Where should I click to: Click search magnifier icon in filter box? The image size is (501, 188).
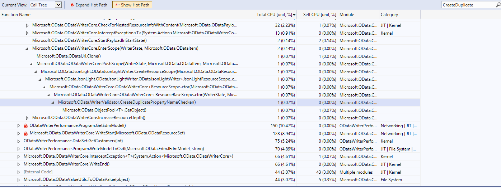pyautogui.click(x=497, y=5)
